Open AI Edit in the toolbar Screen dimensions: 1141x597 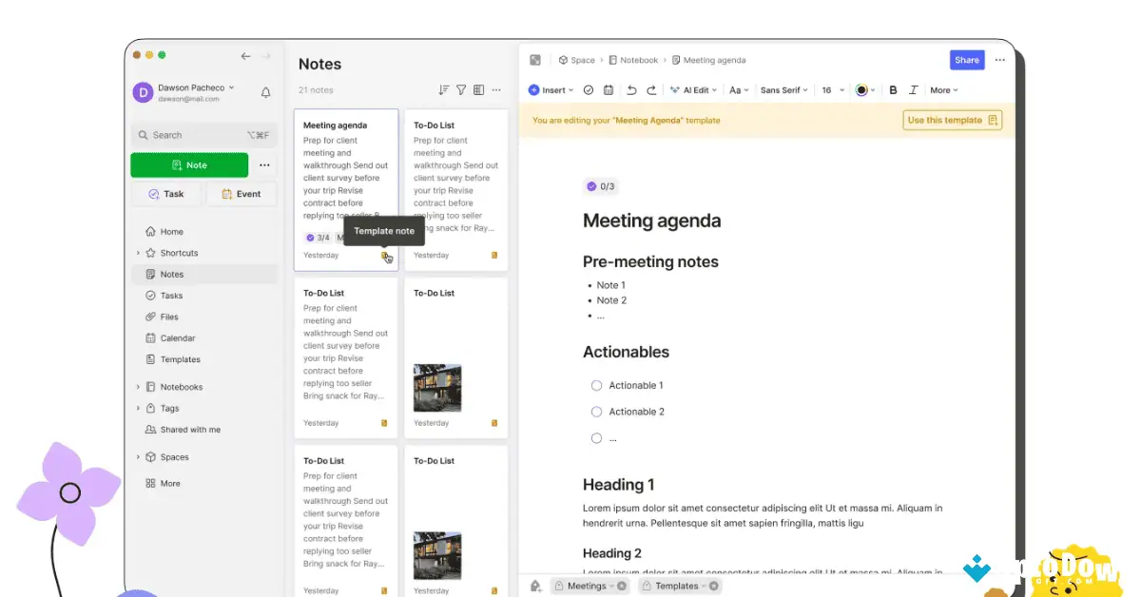pos(693,89)
